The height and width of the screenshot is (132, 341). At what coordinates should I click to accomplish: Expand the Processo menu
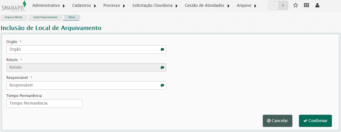[114, 6]
